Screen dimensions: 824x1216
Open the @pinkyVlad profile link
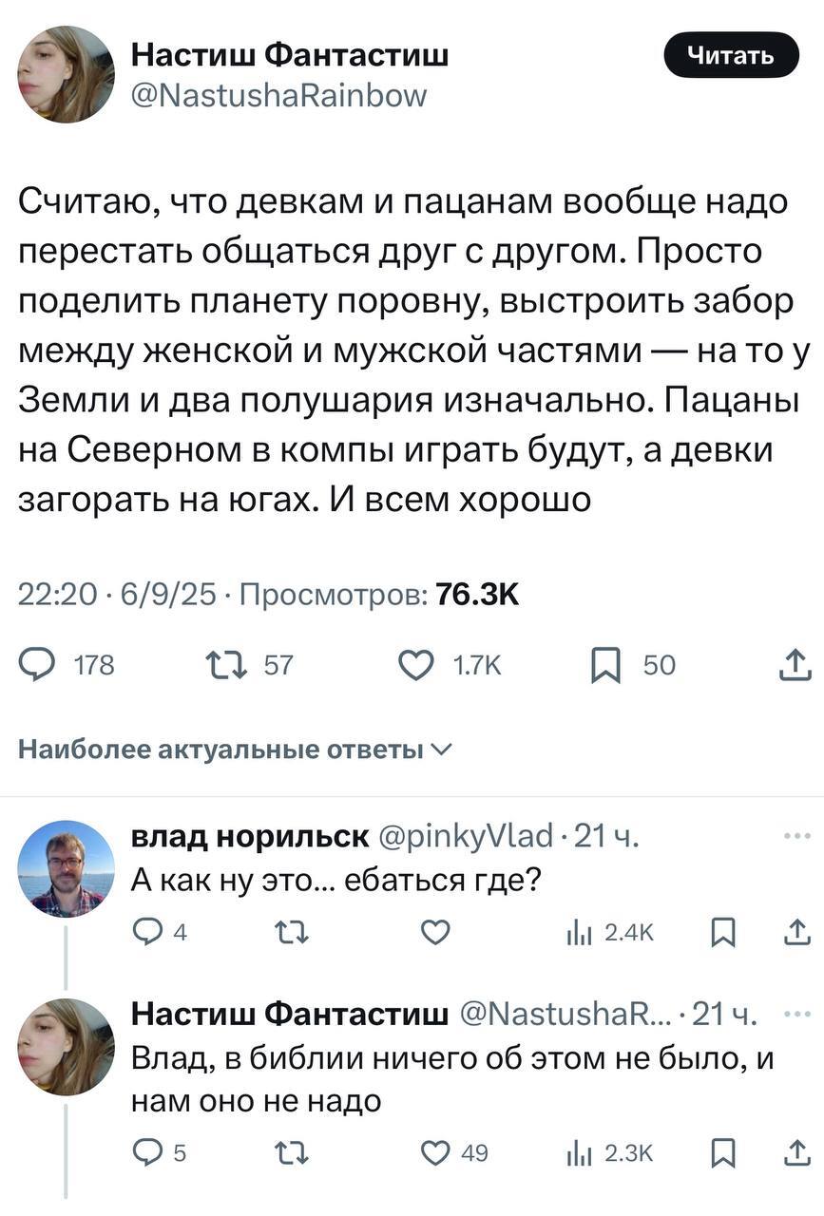465,836
